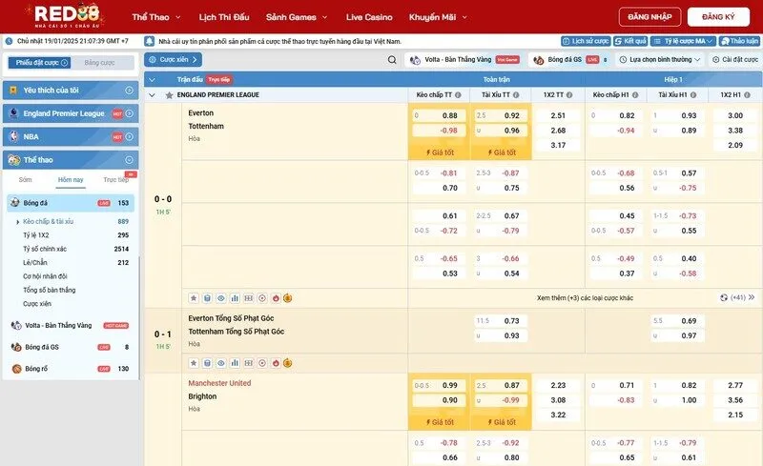
Task: Click info icon beside 1X2 TT
Action: pyautogui.click(x=569, y=95)
